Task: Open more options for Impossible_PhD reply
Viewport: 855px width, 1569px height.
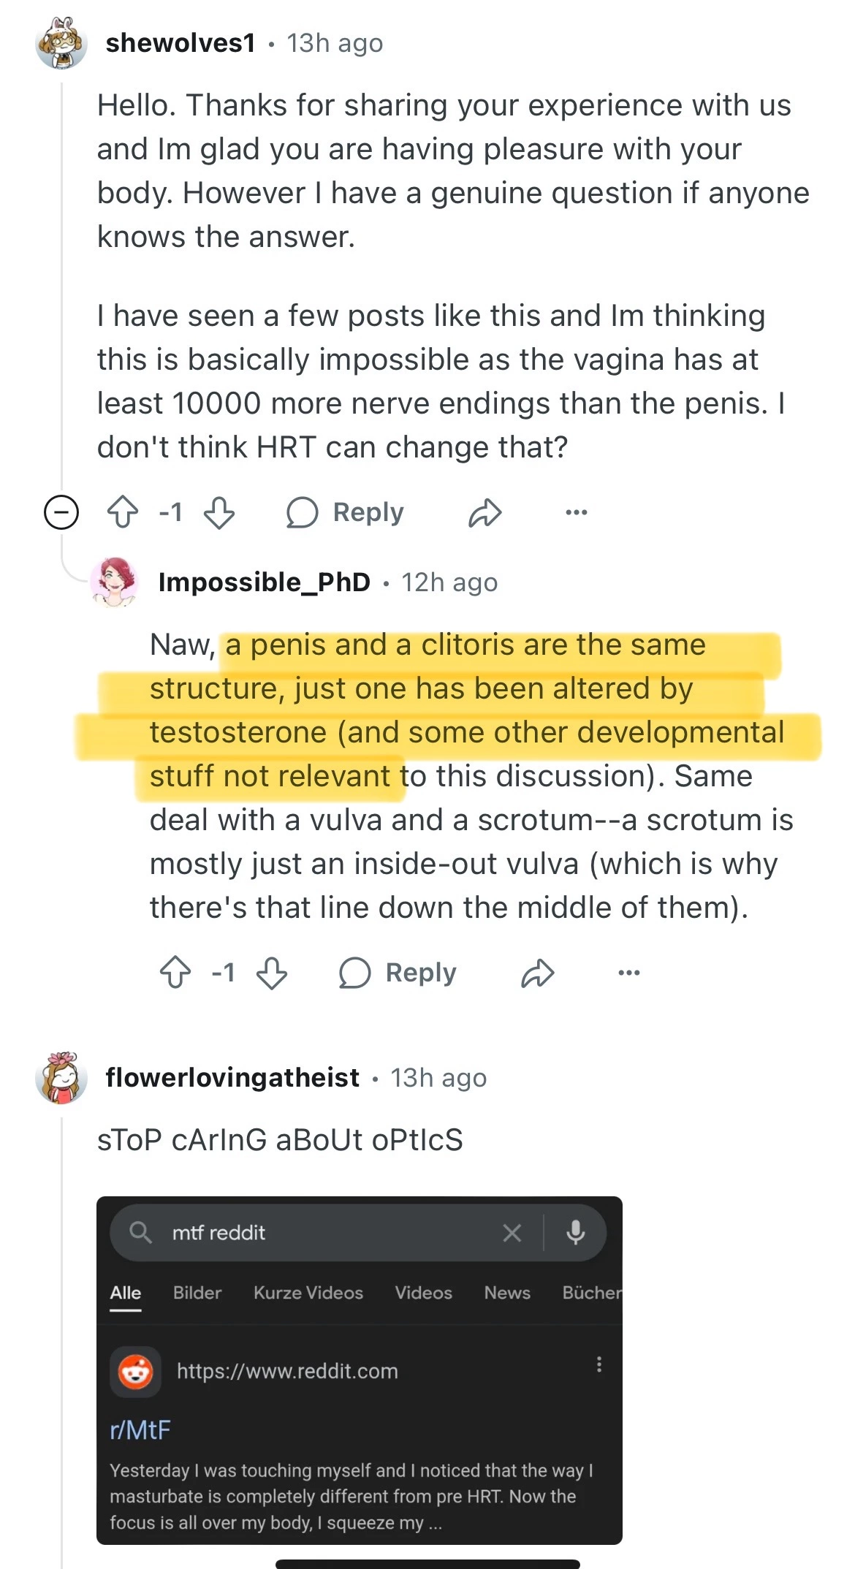Action: coord(628,973)
